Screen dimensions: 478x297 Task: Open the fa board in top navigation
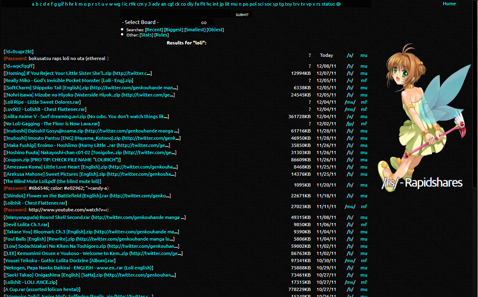(197, 4)
